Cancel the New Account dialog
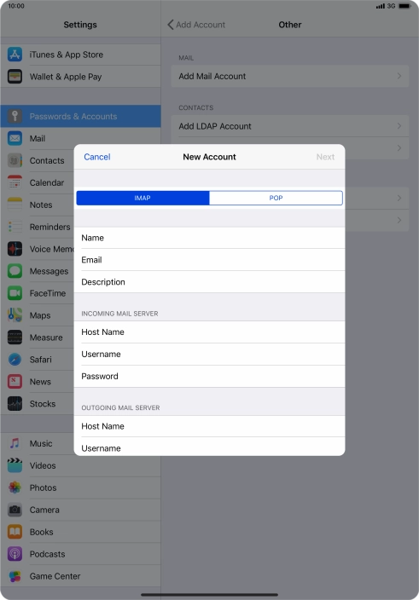 tap(97, 157)
